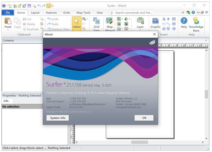This screenshot has height=152, width=212.
Task: Open the File menu
Action: (x=7, y=12)
